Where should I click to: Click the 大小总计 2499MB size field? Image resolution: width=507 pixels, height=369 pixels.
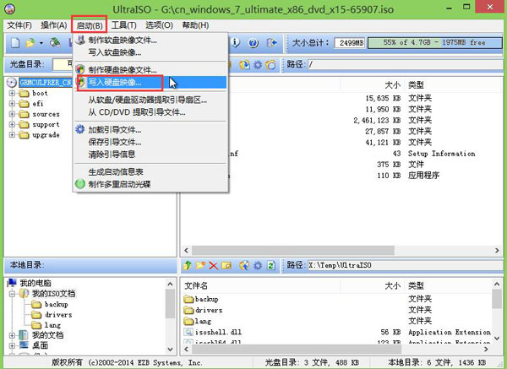coord(349,43)
